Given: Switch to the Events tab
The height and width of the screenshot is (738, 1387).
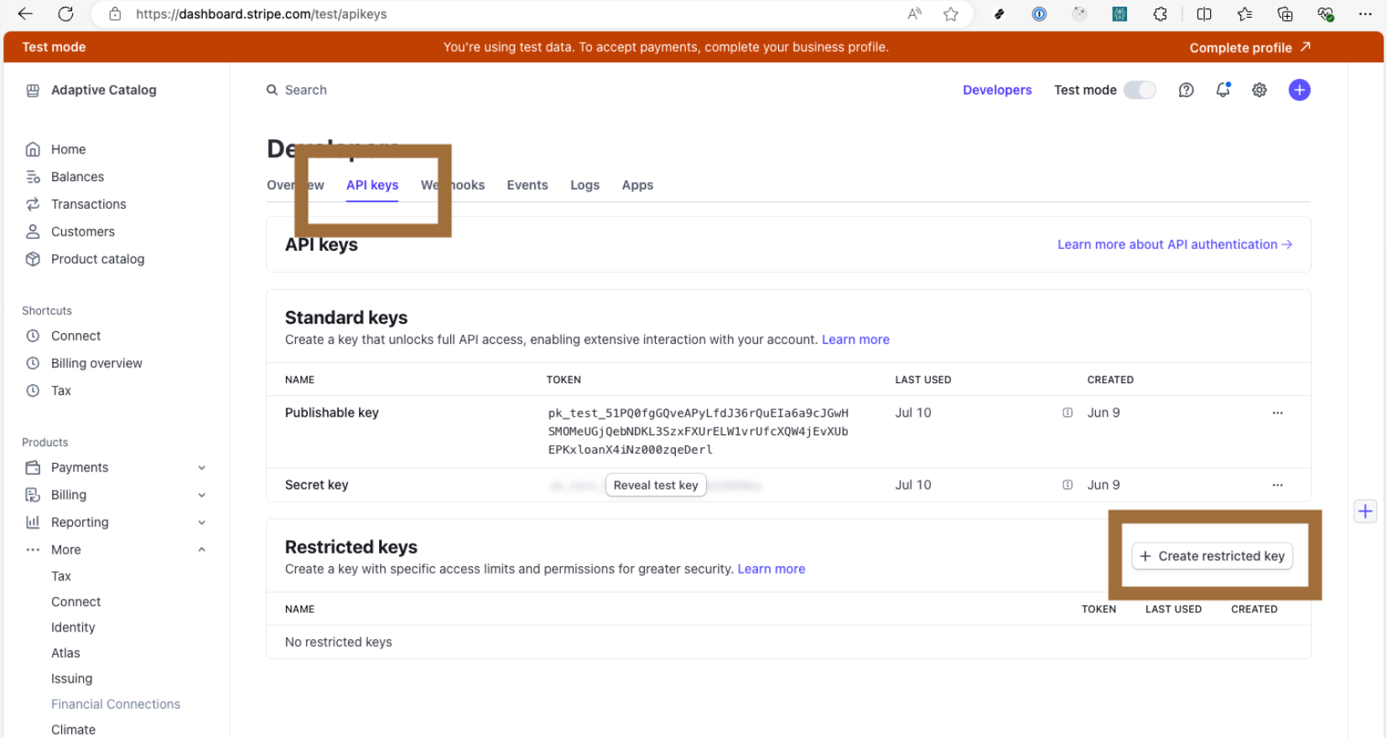Looking at the screenshot, I should coord(527,185).
